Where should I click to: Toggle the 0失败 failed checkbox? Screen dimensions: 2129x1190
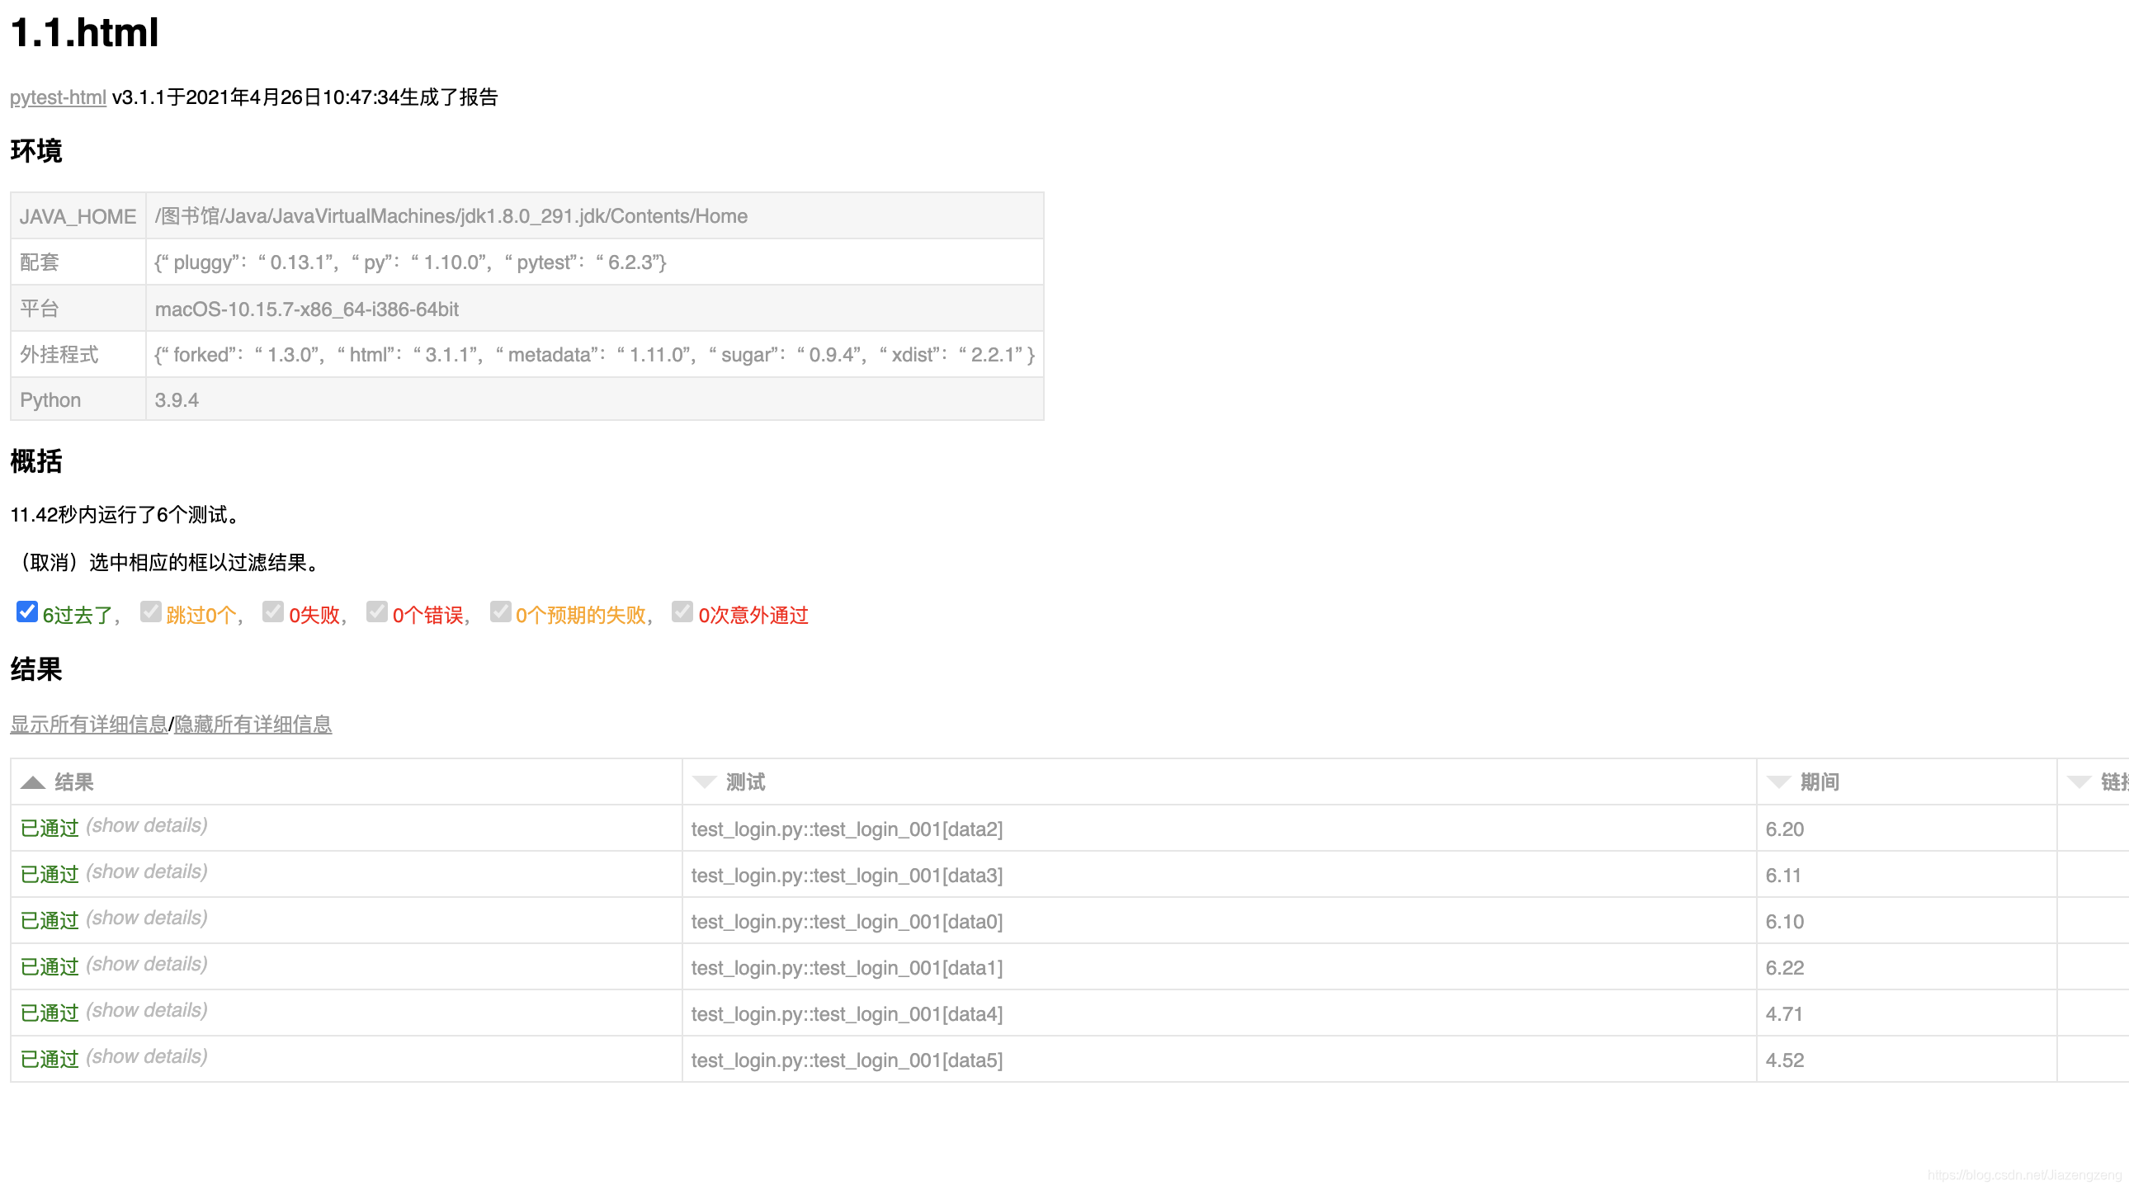[273, 612]
